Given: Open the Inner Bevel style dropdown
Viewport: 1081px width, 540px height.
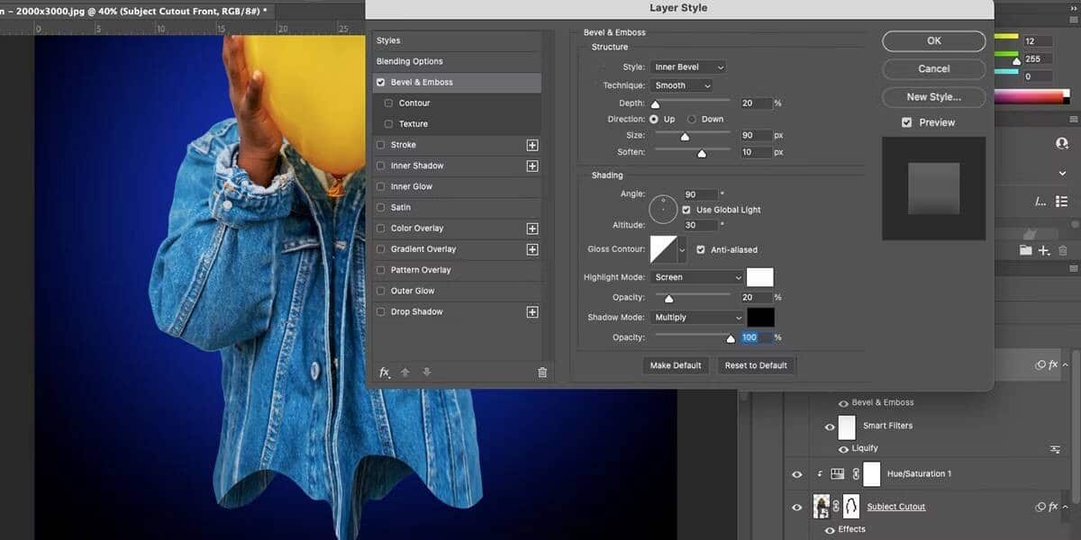Looking at the screenshot, I should 688,67.
